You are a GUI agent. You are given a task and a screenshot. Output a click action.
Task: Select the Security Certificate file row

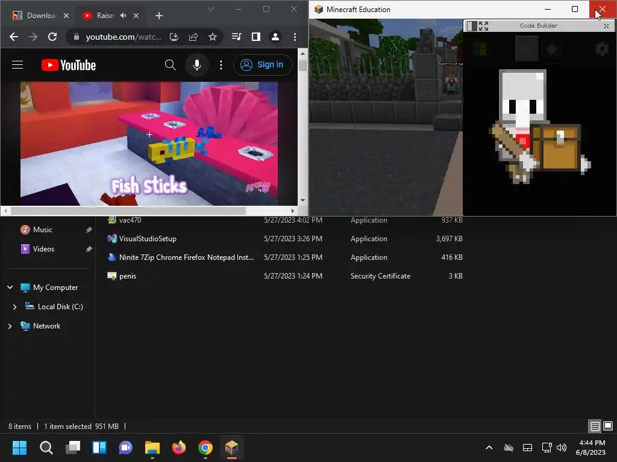click(x=285, y=276)
